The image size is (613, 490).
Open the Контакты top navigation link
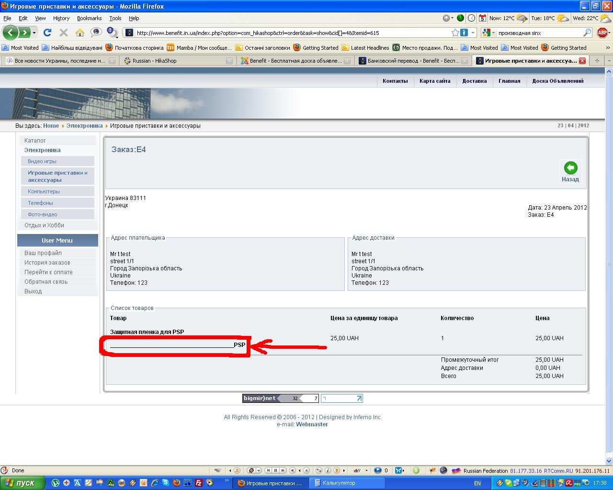pos(395,81)
